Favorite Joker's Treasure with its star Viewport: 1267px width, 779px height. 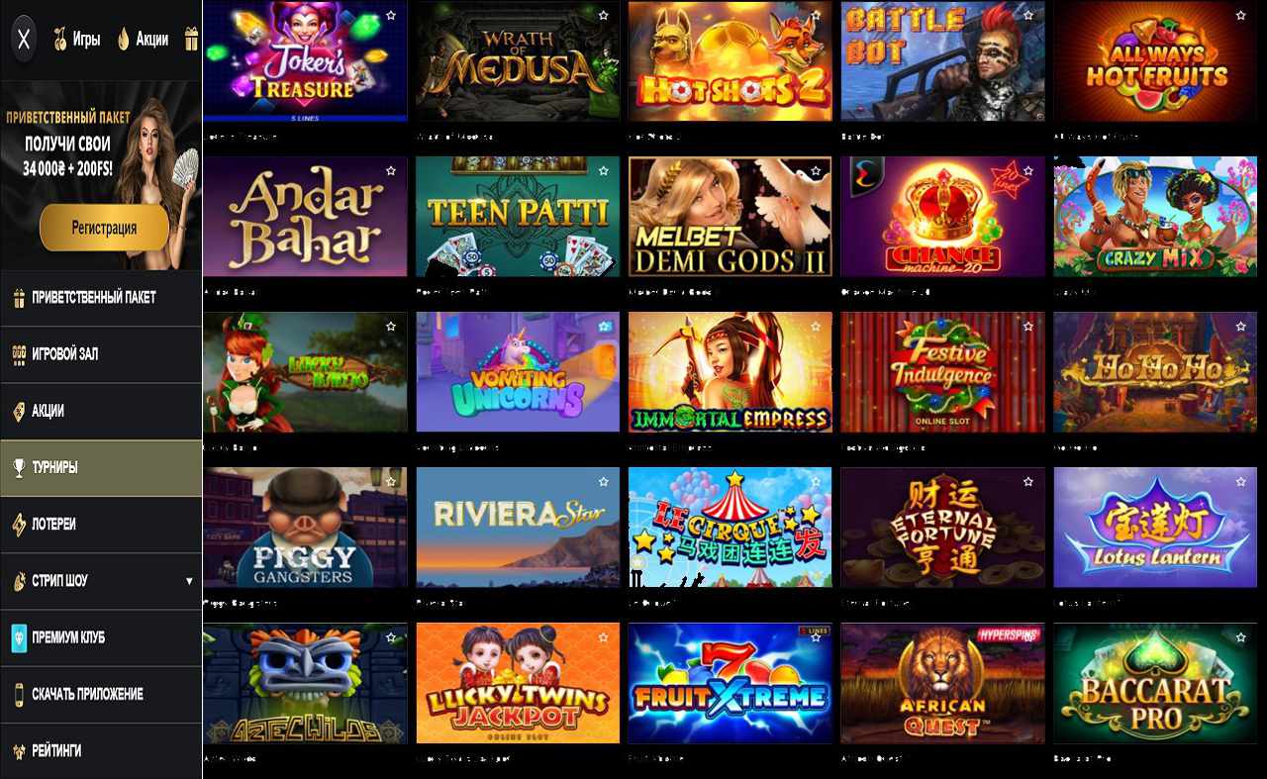click(x=391, y=16)
